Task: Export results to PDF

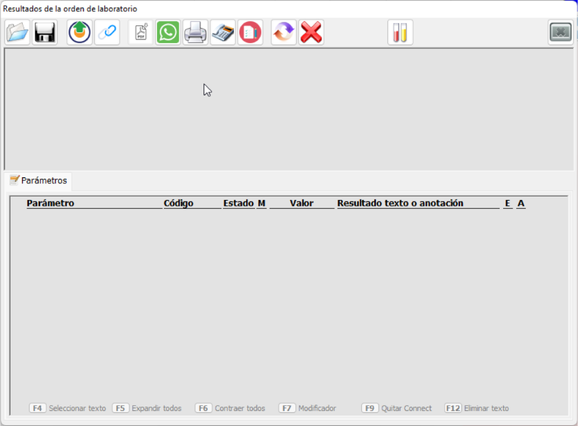Action: pyautogui.click(x=141, y=32)
